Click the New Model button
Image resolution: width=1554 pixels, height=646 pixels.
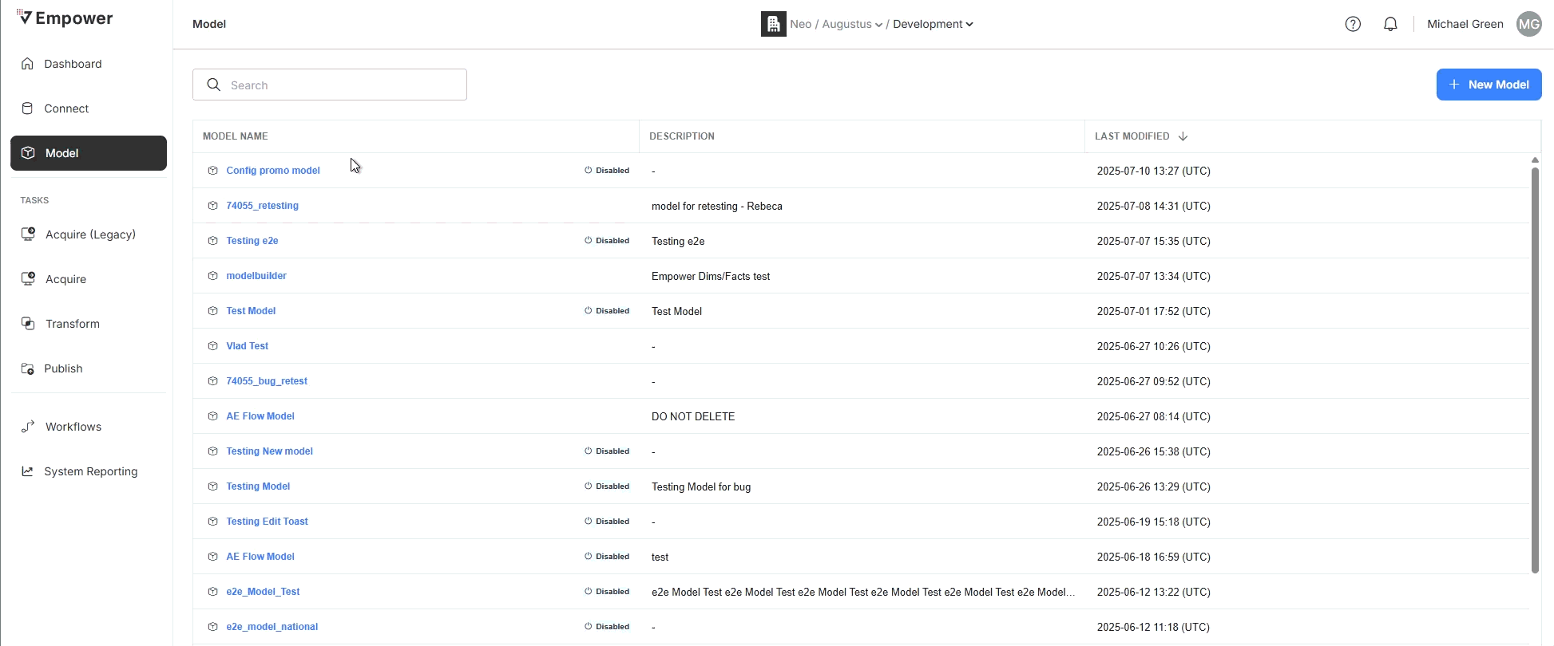tap(1489, 85)
